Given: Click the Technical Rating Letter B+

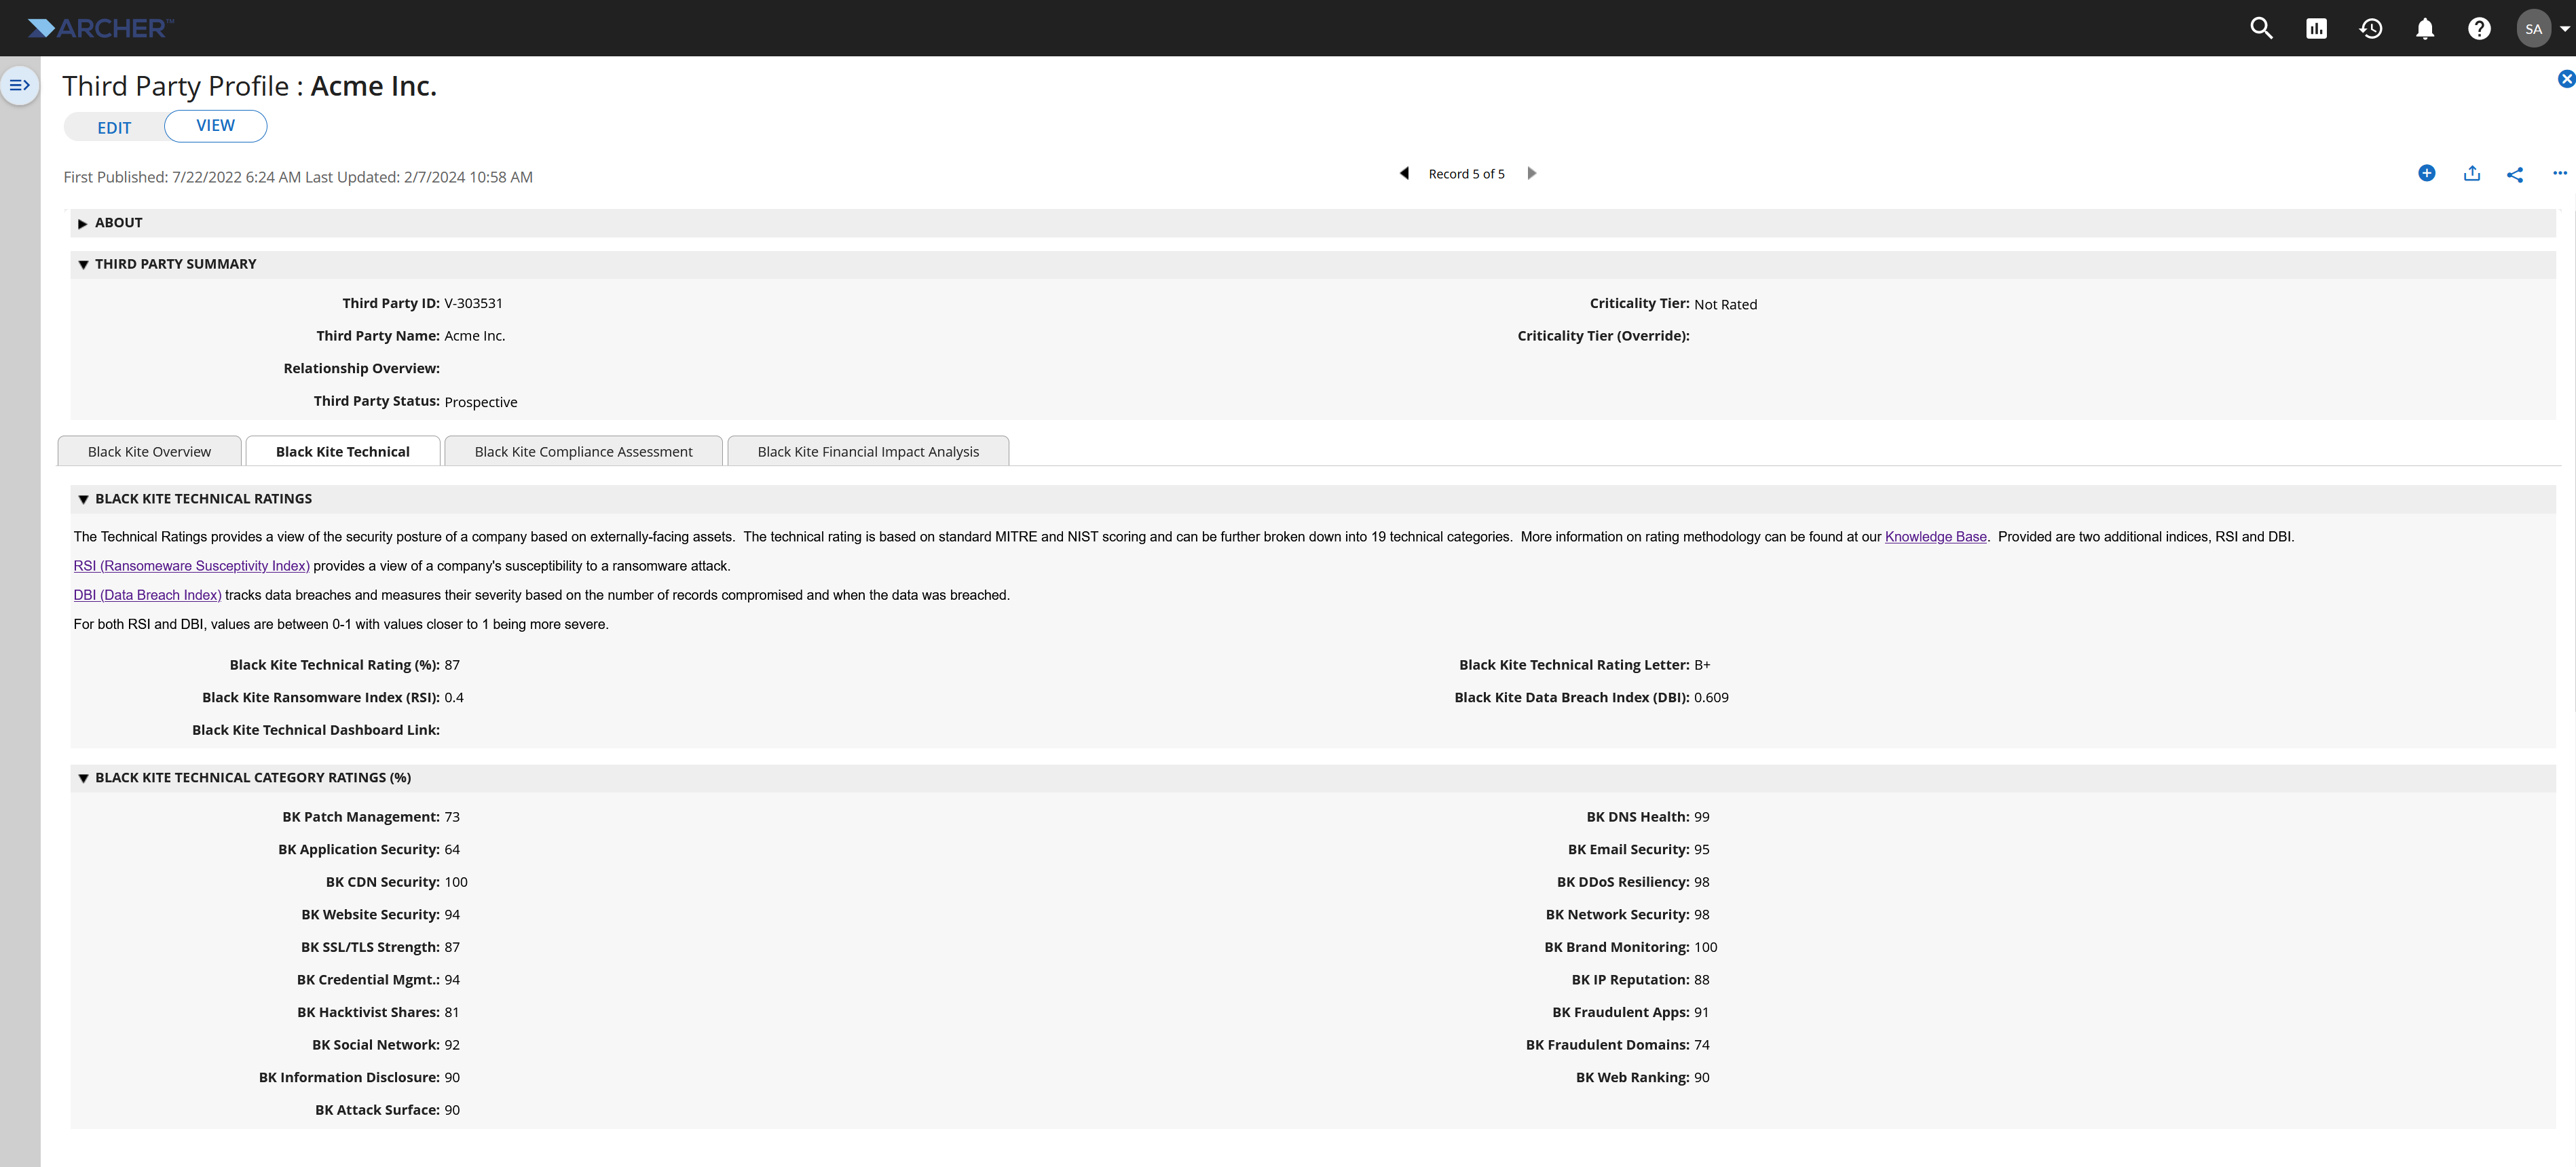Looking at the screenshot, I should [1702, 666].
